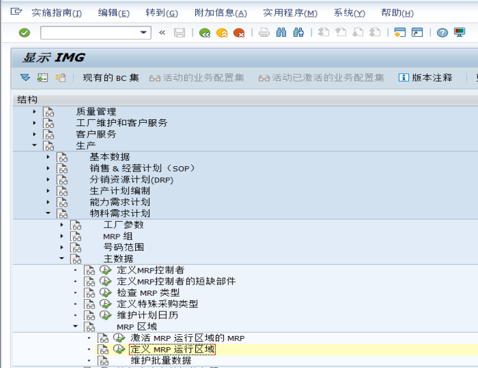Click the Previous Page icon
The image size is (478, 368).
(341, 32)
